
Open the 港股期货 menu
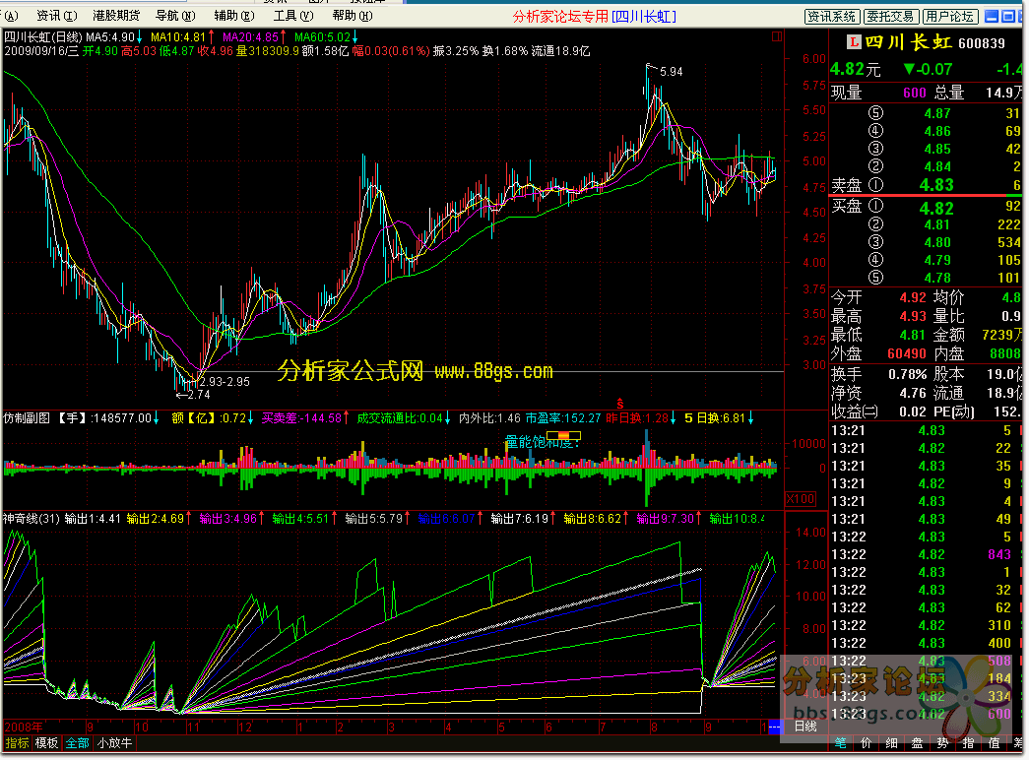[x=116, y=16]
